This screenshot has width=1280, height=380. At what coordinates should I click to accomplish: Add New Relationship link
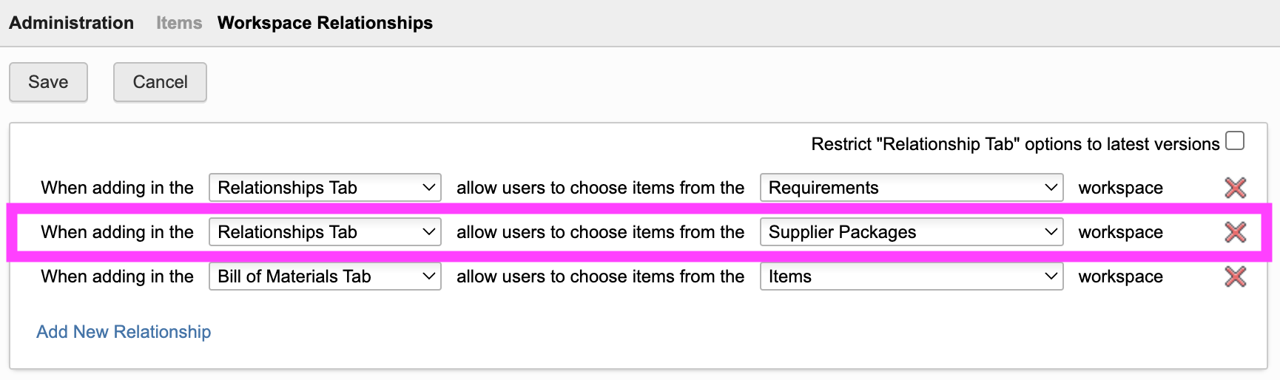[x=124, y=332]
